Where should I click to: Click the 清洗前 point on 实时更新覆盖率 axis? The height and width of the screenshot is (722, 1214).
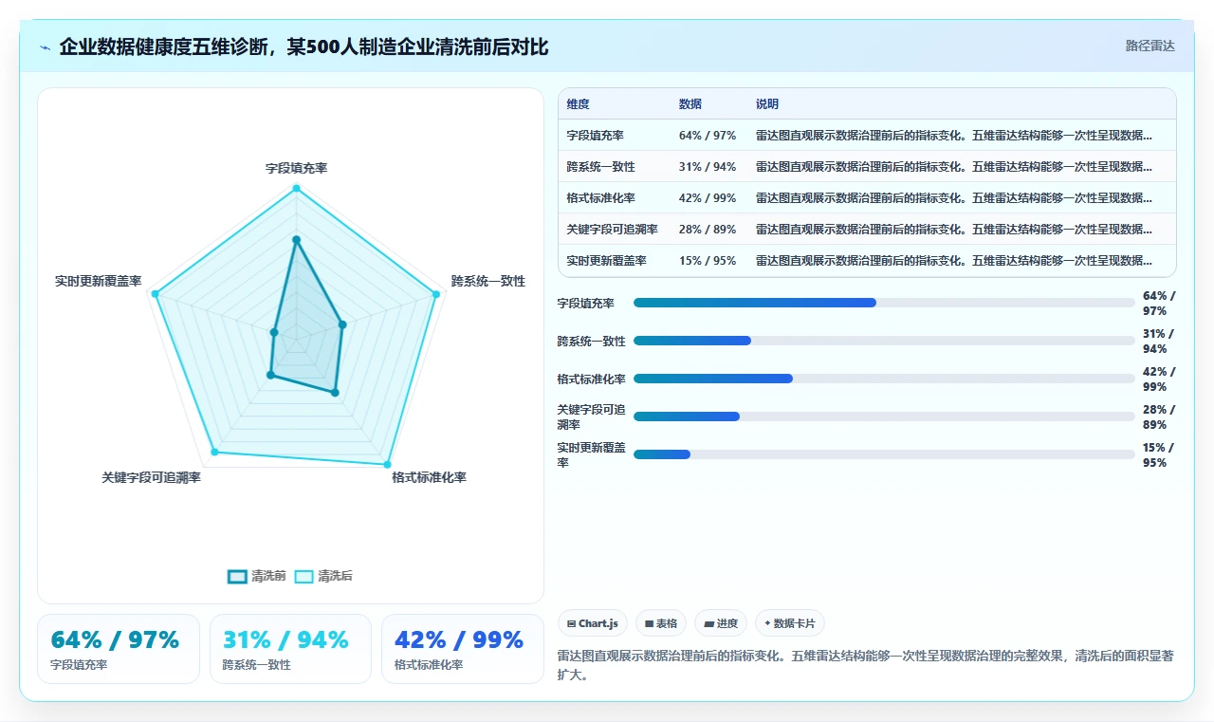[x=273, y=332]
